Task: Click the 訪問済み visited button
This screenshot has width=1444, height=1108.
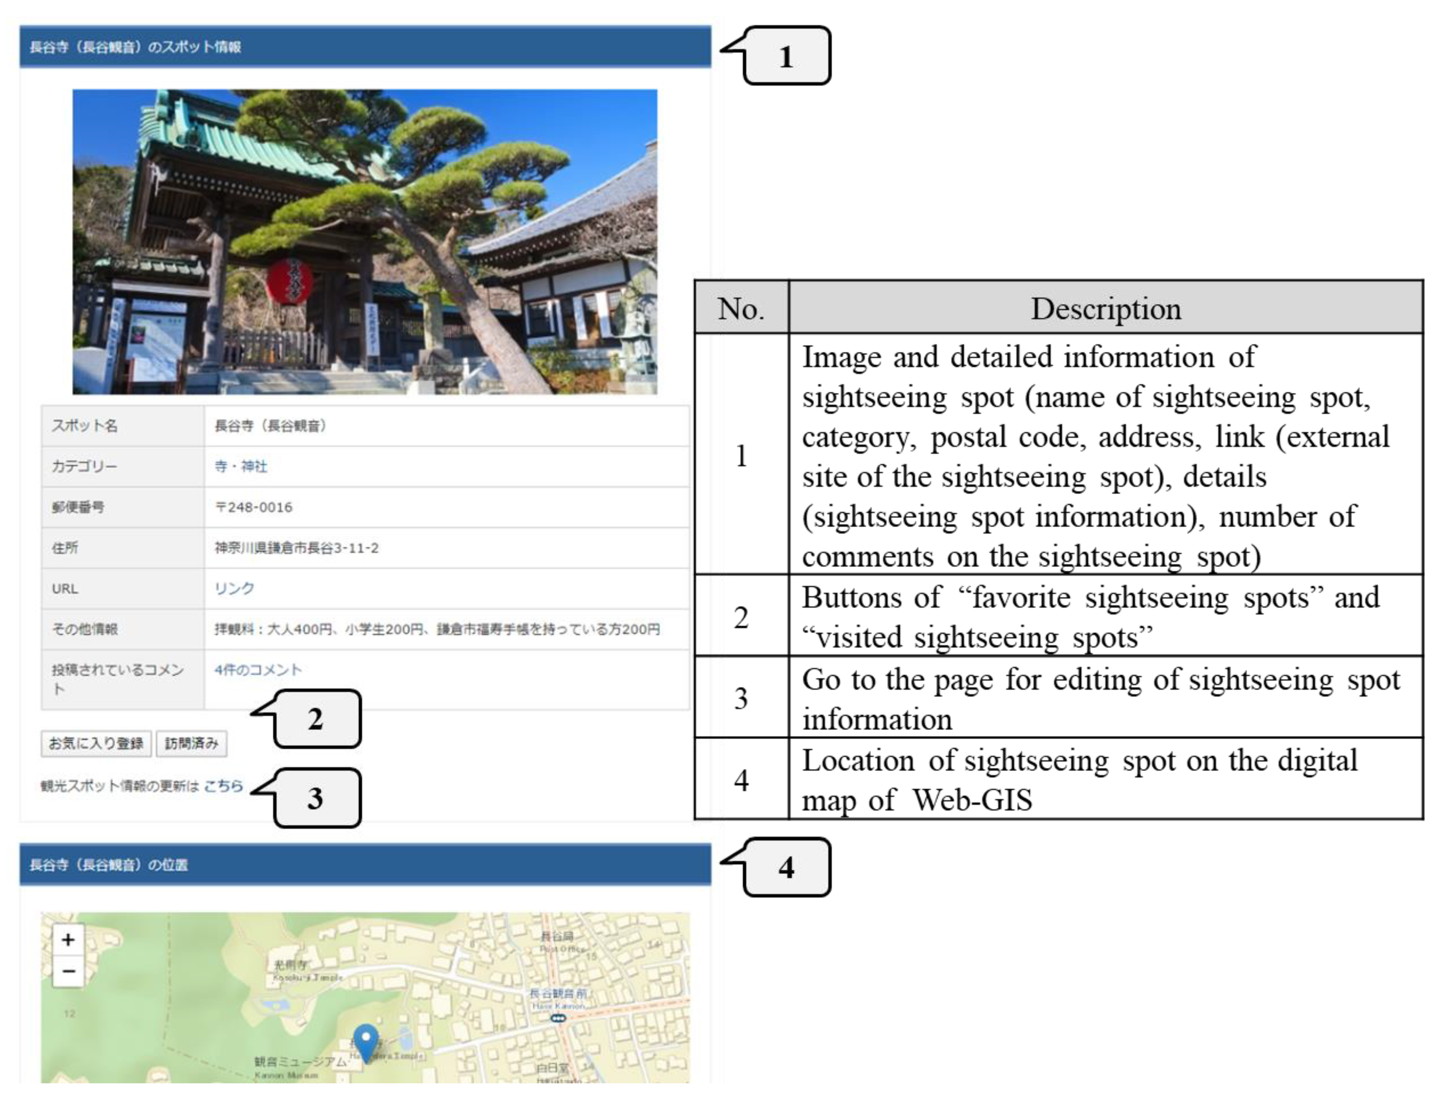Action: (191, 743)
